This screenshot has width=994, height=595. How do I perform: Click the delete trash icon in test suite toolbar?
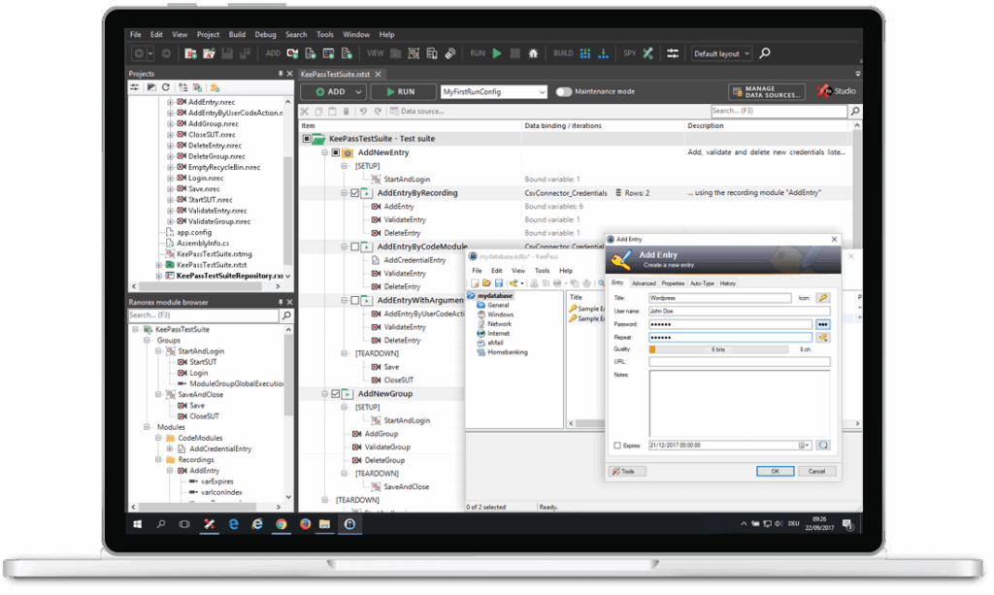tap(347, 112)
